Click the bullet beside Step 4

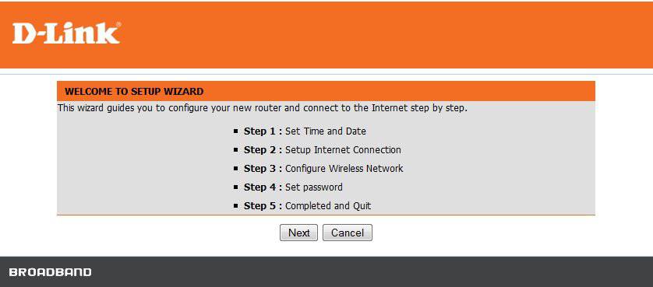(x=236, y=187)
